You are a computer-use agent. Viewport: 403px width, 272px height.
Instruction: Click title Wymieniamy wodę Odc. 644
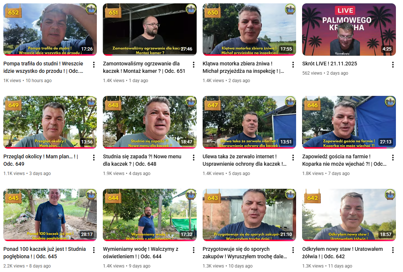(140, 253)
